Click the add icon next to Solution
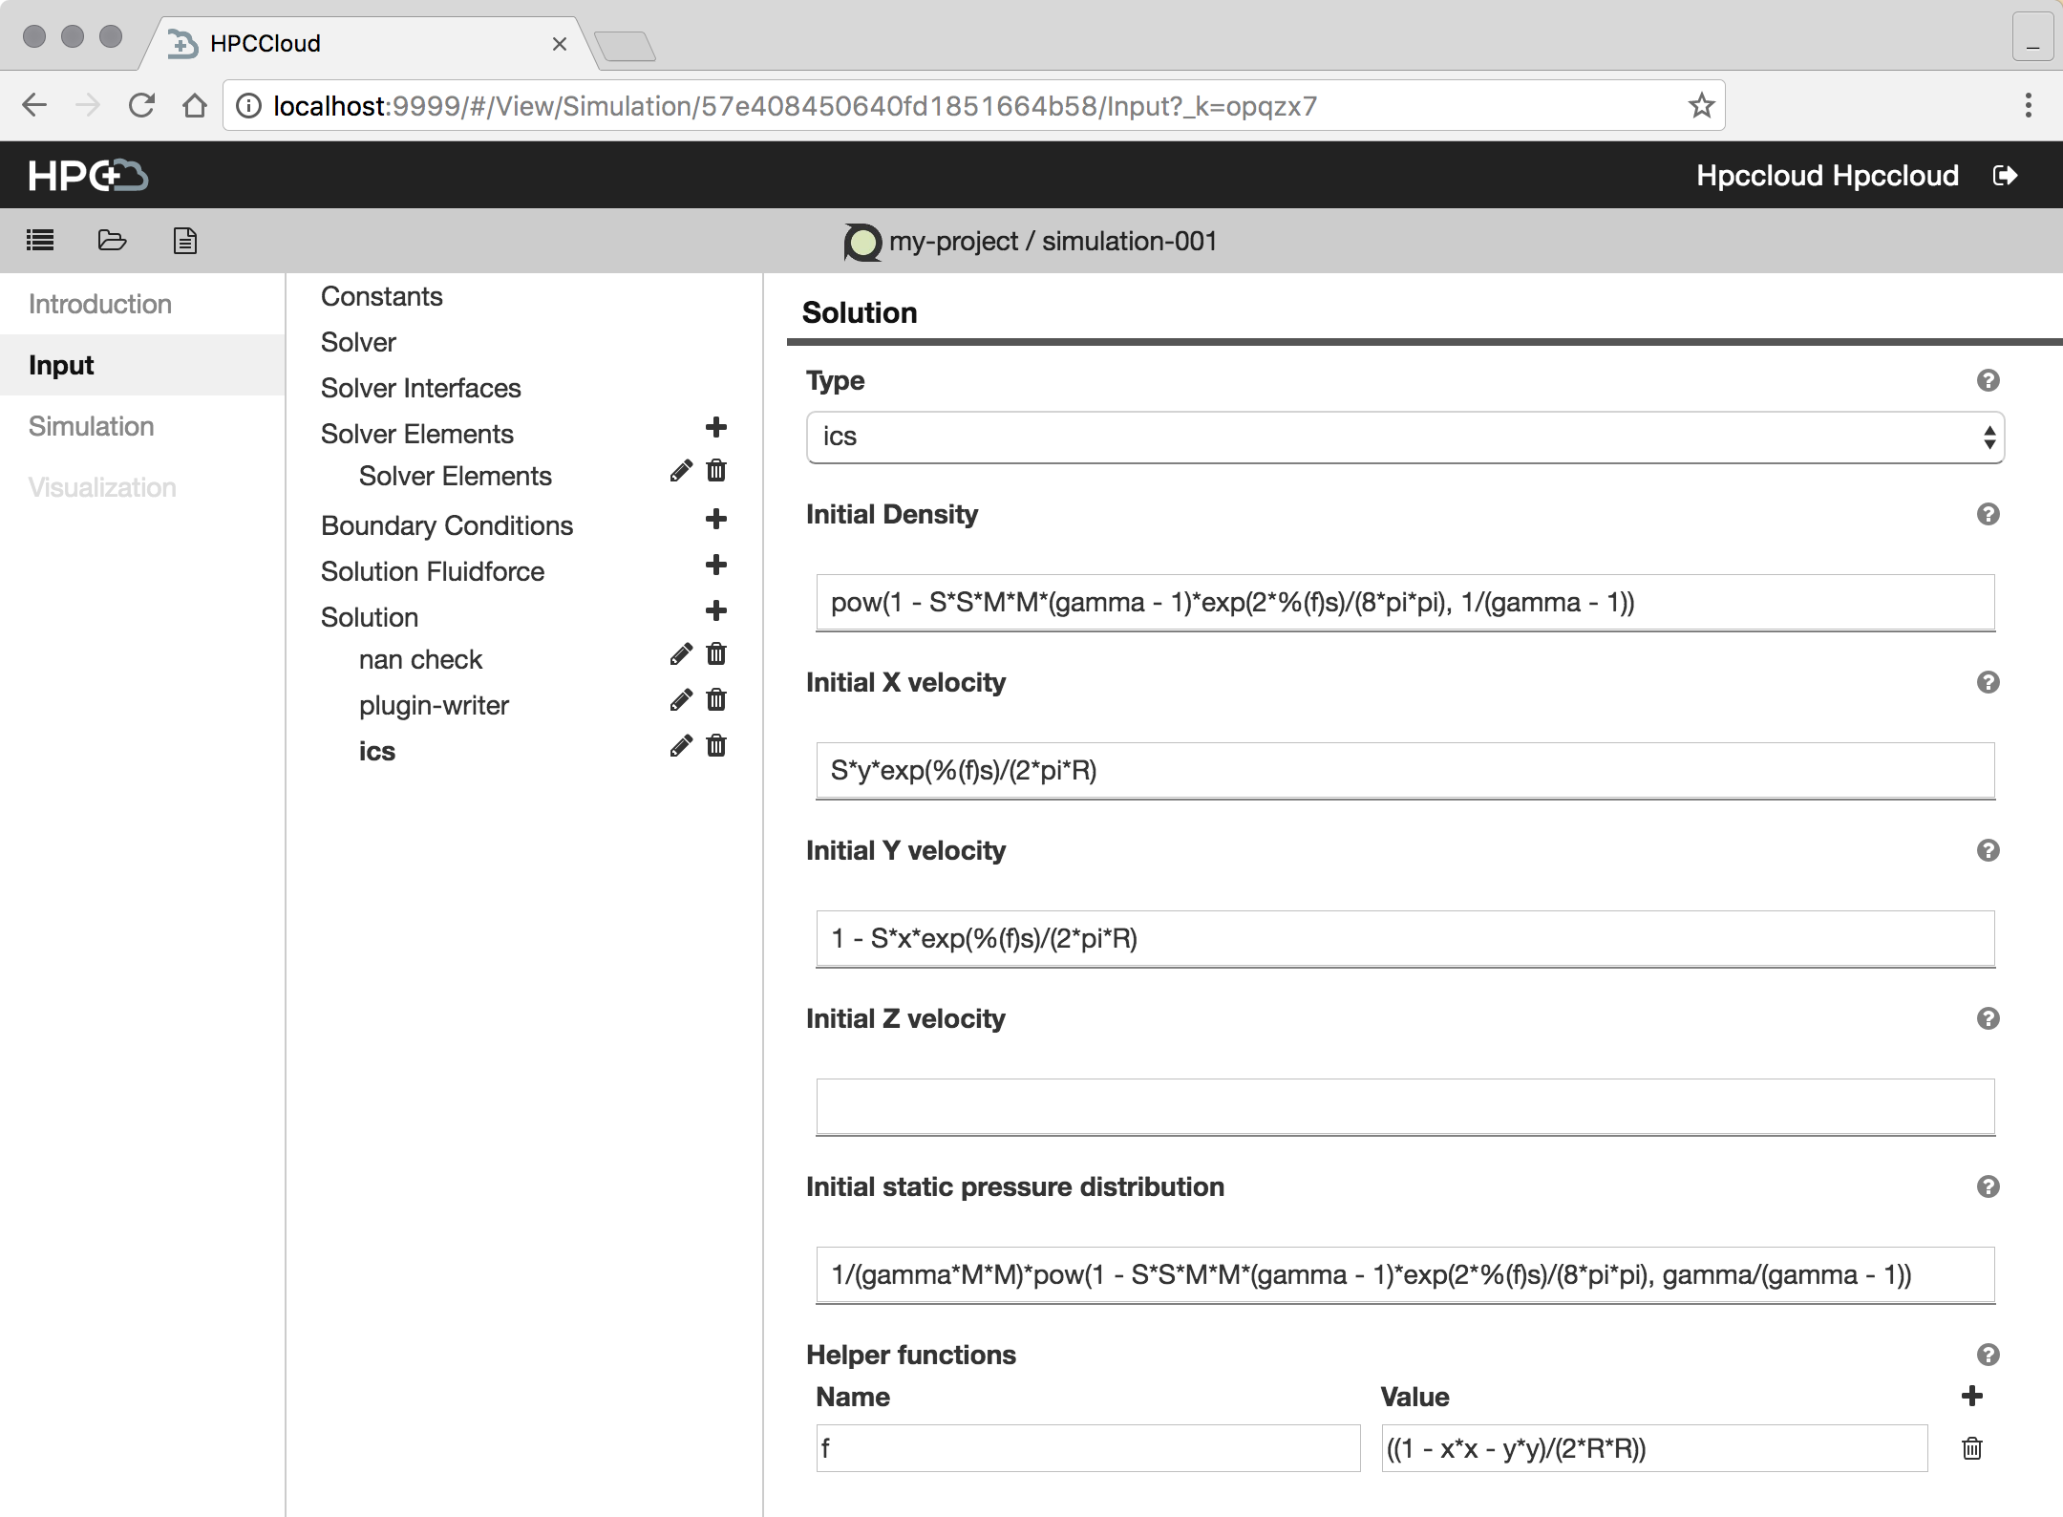 click(x=717, y=615)
